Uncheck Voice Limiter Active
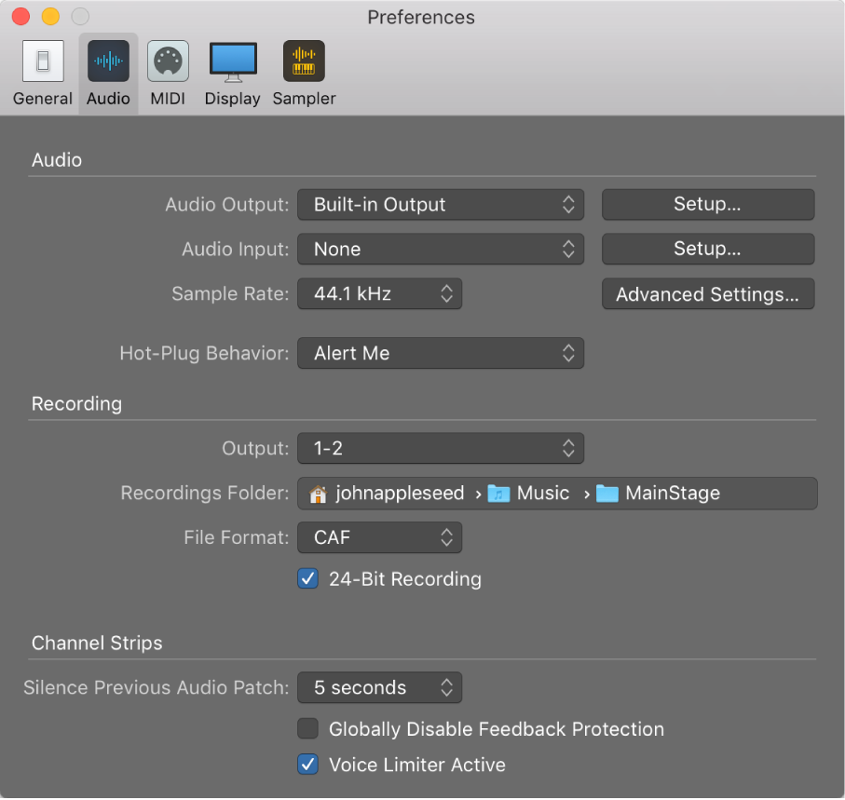The height and width of the screenshot is (800, 845). tap(307, 765)
